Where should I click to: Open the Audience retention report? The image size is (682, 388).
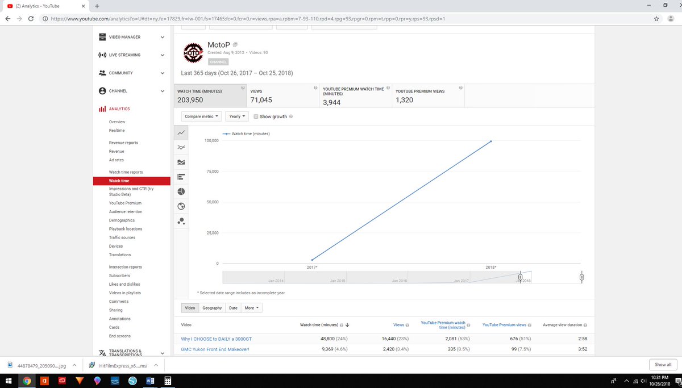[126, 211]
